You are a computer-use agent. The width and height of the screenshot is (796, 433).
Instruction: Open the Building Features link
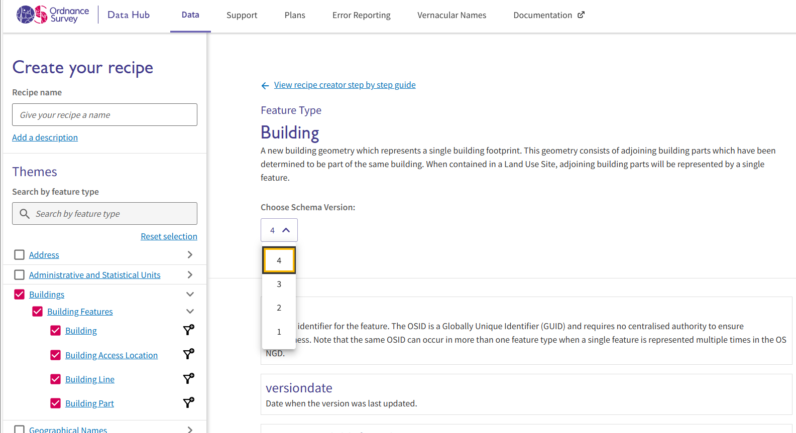tap(80, 312)
